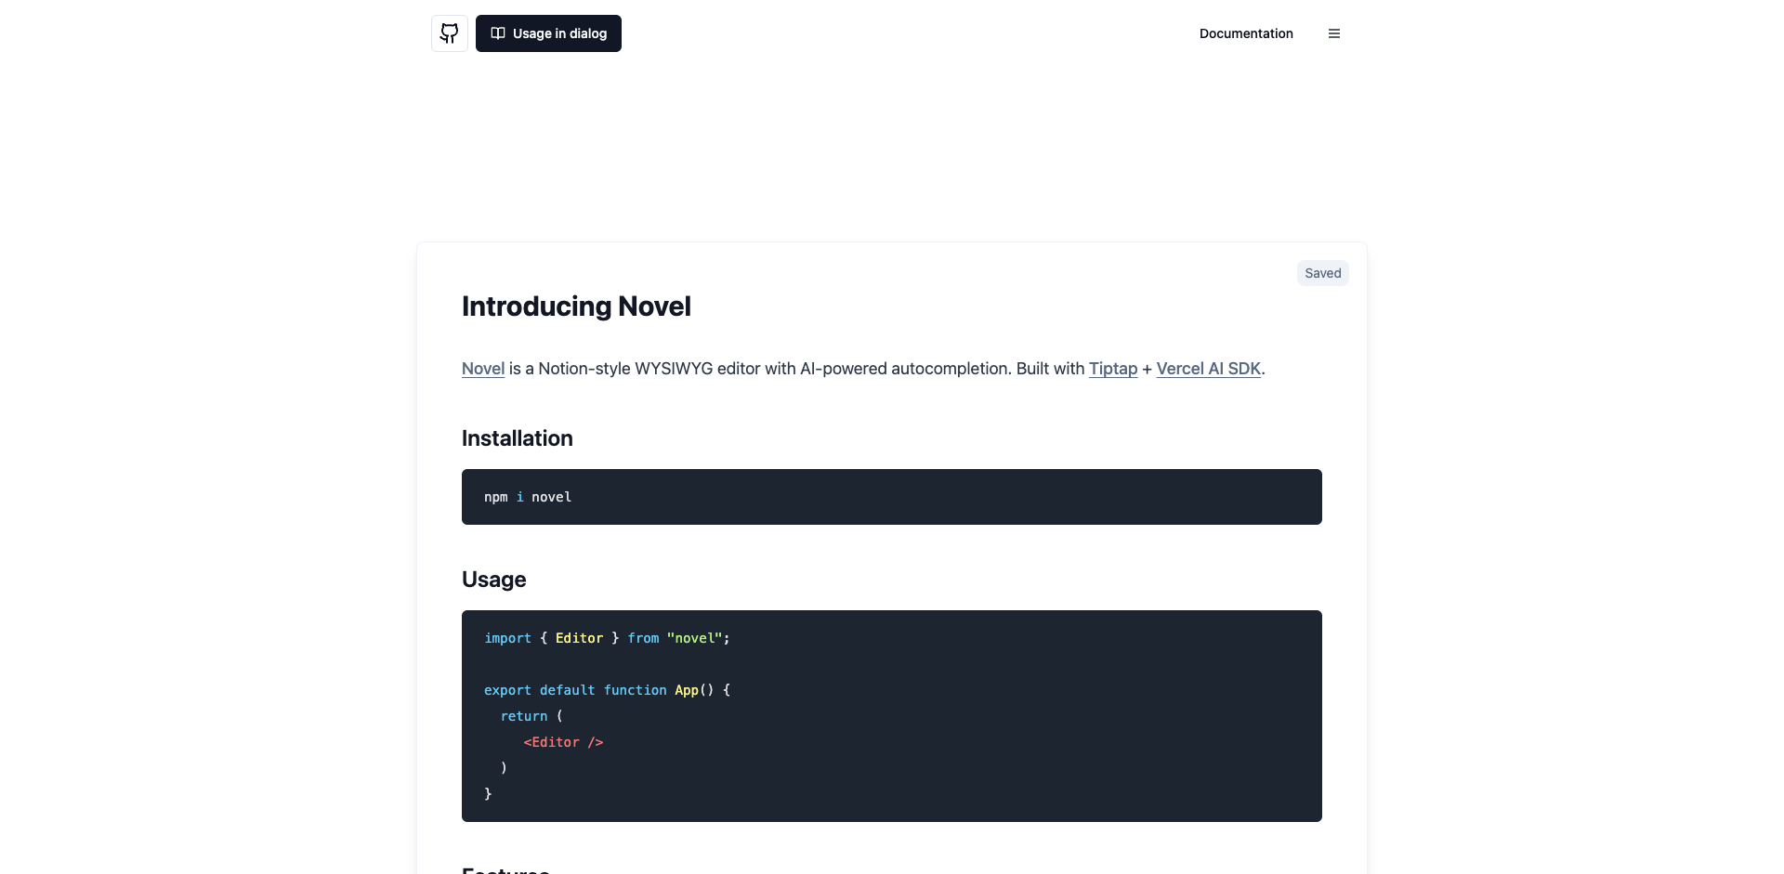Click the intro paragraph about WYSIWYG editor
The height and width of the screenshot is (874, 1784).
863,369
